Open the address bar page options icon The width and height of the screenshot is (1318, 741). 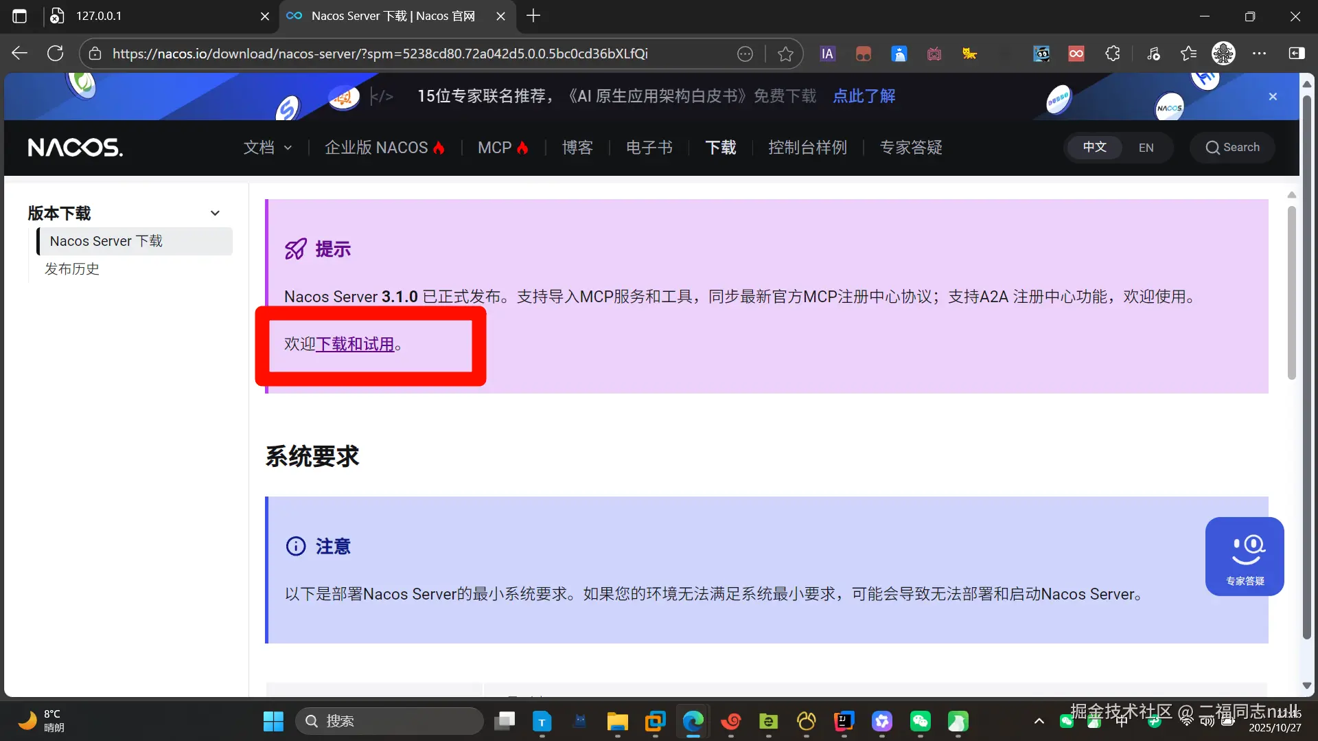[x=745, y=54]
